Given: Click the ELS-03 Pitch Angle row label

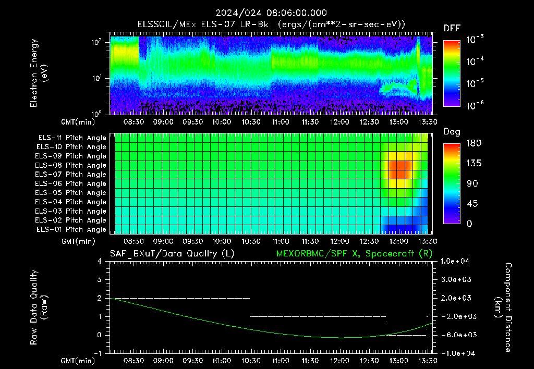Looking at the screenshot, I should tap(71, 211).
